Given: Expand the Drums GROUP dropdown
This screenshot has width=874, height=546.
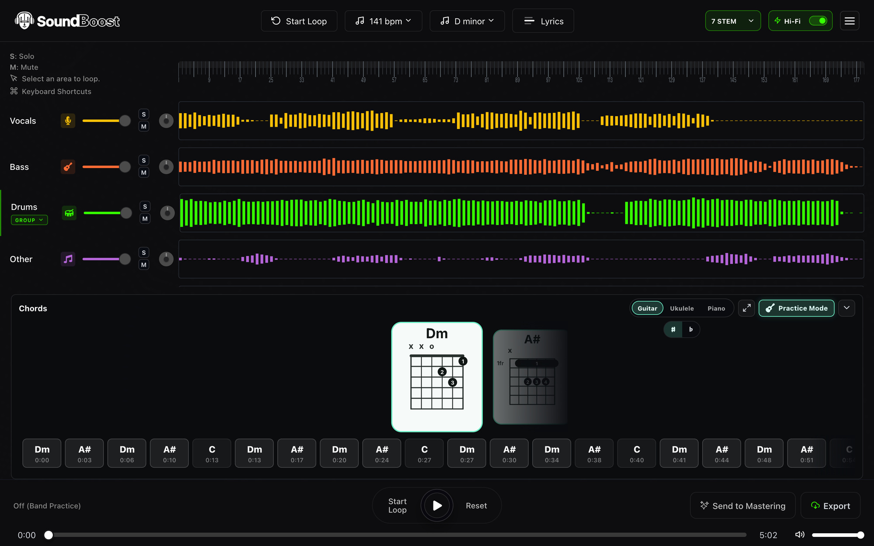Looking at the screenshot, I should [x=29, y=220].
